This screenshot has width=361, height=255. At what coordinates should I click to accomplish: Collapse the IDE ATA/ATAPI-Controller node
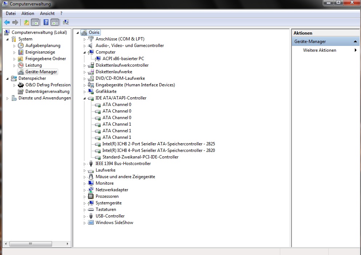pyautogui.click(x=84, y=98)
